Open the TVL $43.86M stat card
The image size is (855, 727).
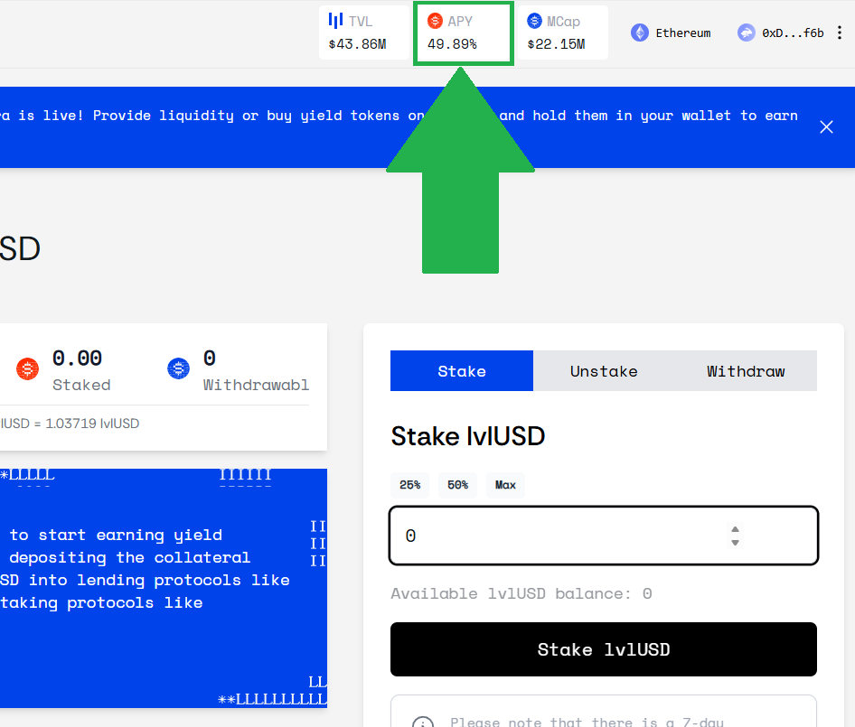(363, 33)
